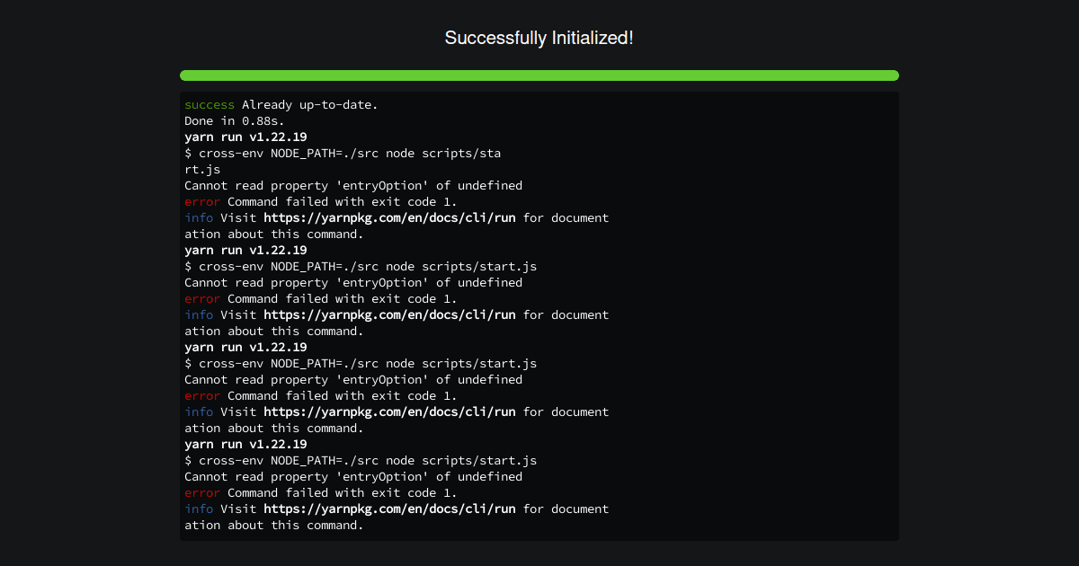The image size is (1079, 566).
Task: Follow the third yarnpkg.com docs link
Action: pyautogui.click(x=389, y=411)
